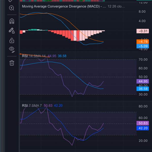Click the MACD parameters '12 26 clo...' text
The height and width of the screenshot is (152, 152).
point(116,7)
